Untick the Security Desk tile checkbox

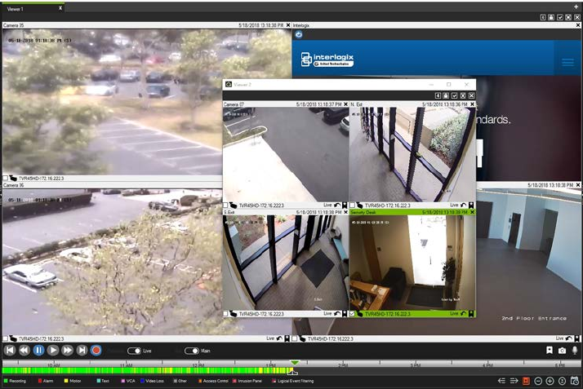pos(352,314)
